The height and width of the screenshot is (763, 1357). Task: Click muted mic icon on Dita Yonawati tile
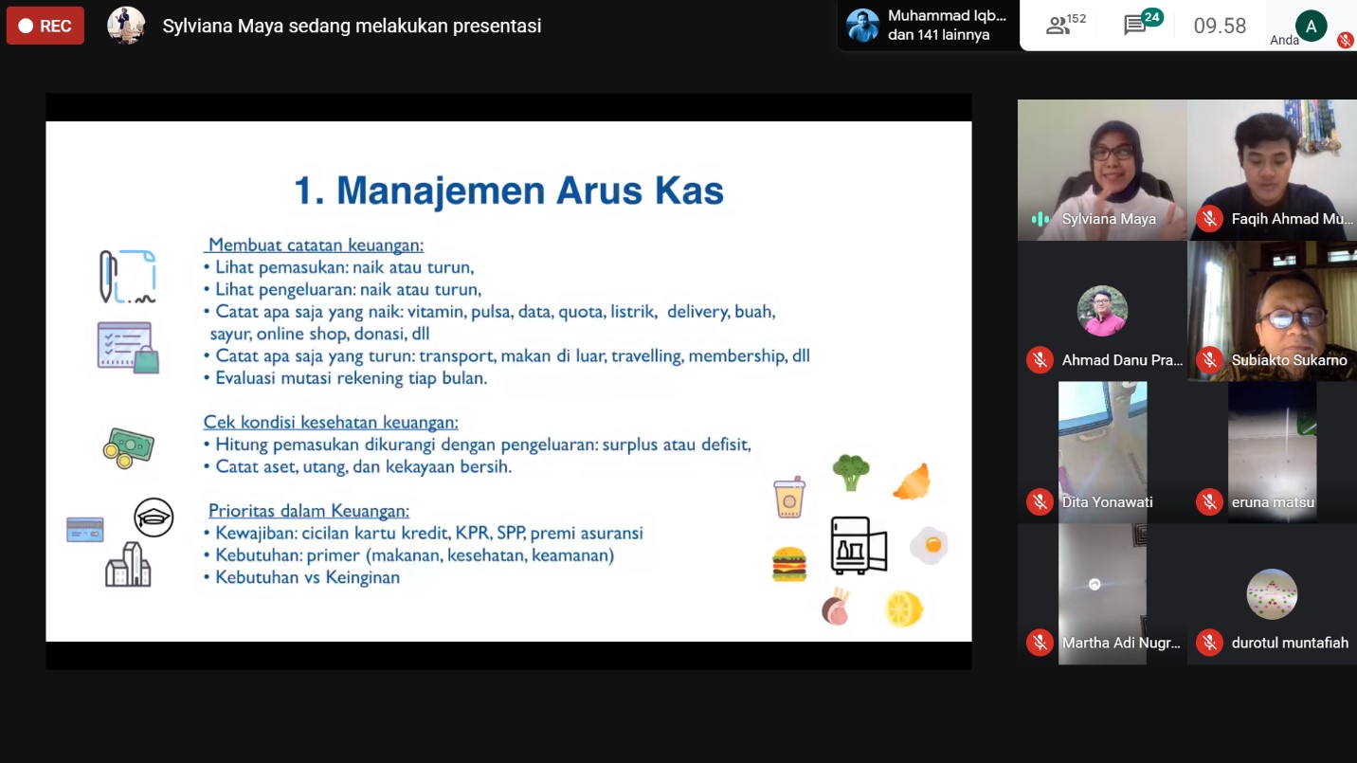pos(1040,501)
